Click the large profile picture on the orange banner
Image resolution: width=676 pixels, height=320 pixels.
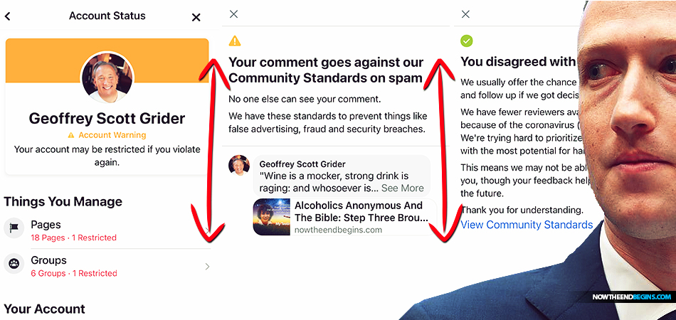(x=107, y=78)
